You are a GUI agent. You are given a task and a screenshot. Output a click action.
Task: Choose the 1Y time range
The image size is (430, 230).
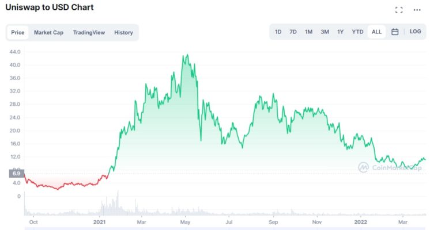[x=341, y=32]
